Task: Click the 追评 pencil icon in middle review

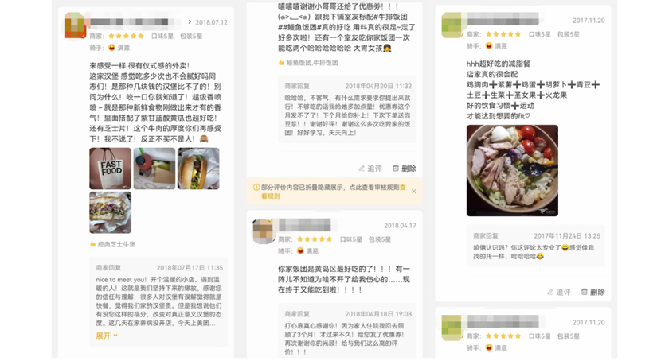Action: point(362,169)
